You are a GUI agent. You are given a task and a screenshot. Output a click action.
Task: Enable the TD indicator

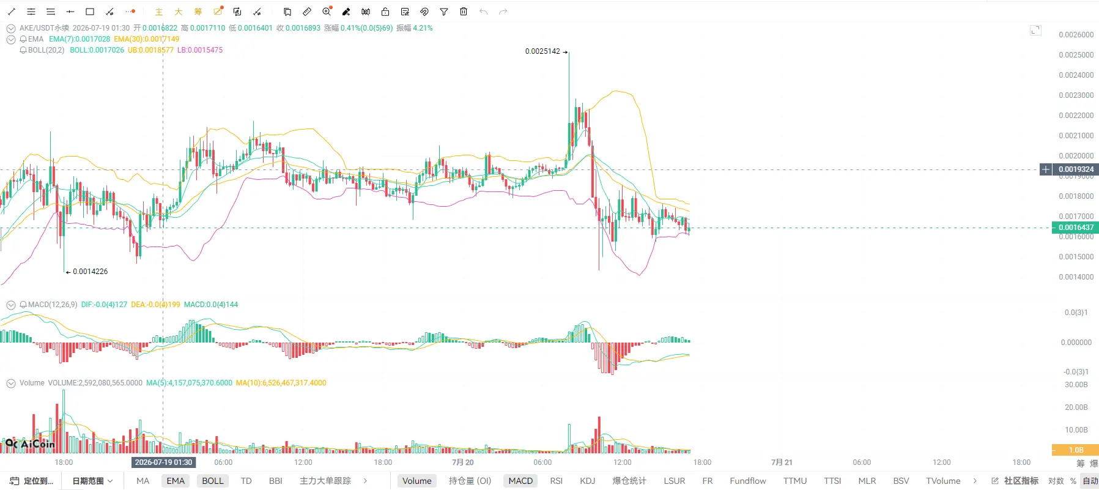pos(246,481)
